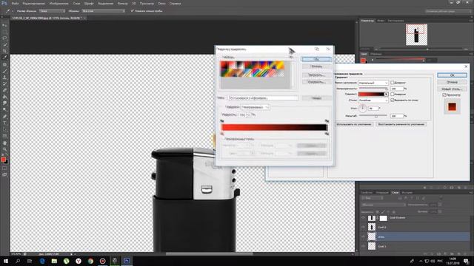Image resolution: width=474 pixels, height=266 pixels.
Task: Toggle Show Sampling Ring checkbox in options bar
Action: click(x=132, y=11)
